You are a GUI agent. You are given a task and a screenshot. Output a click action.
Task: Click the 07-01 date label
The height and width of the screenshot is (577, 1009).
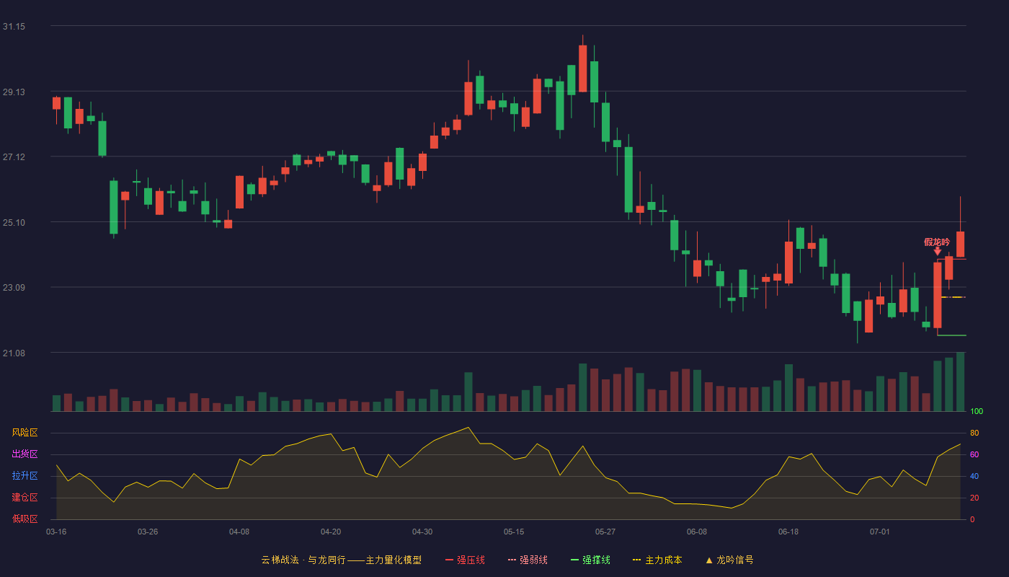click(880, 532)
